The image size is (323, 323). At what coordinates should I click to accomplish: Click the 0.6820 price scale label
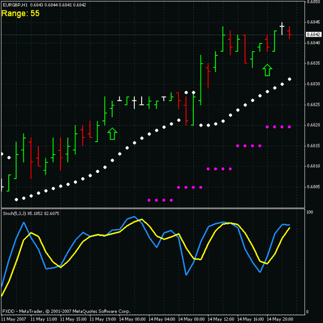pos(313,125)
